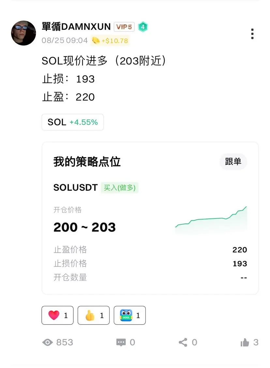Tap the share icon
This screenshot has height=368, width=270.
point(183,342)
